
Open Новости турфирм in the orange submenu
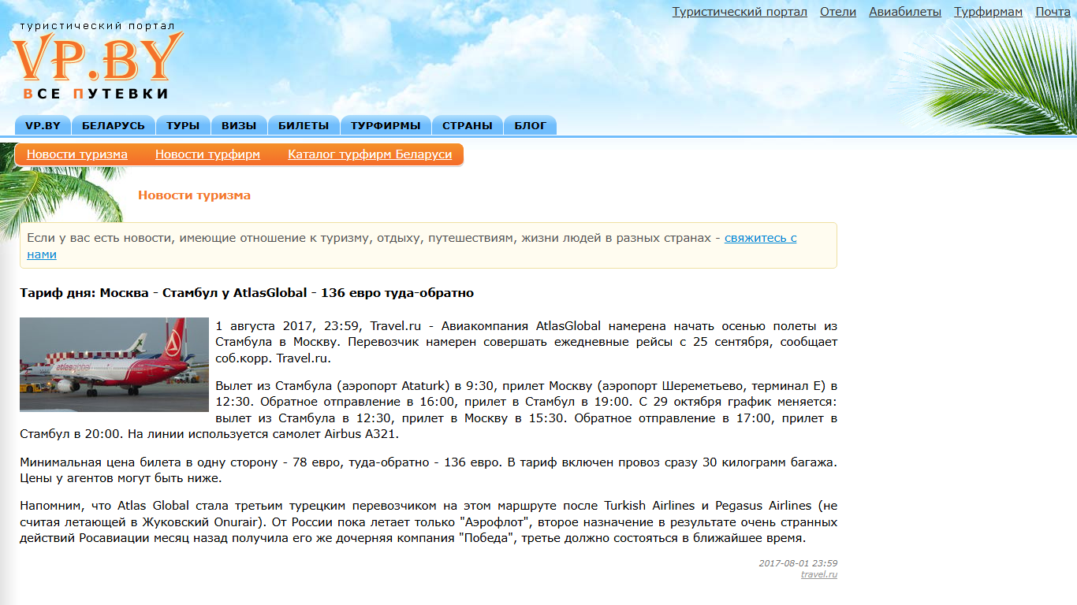click(x=207, y=154)
